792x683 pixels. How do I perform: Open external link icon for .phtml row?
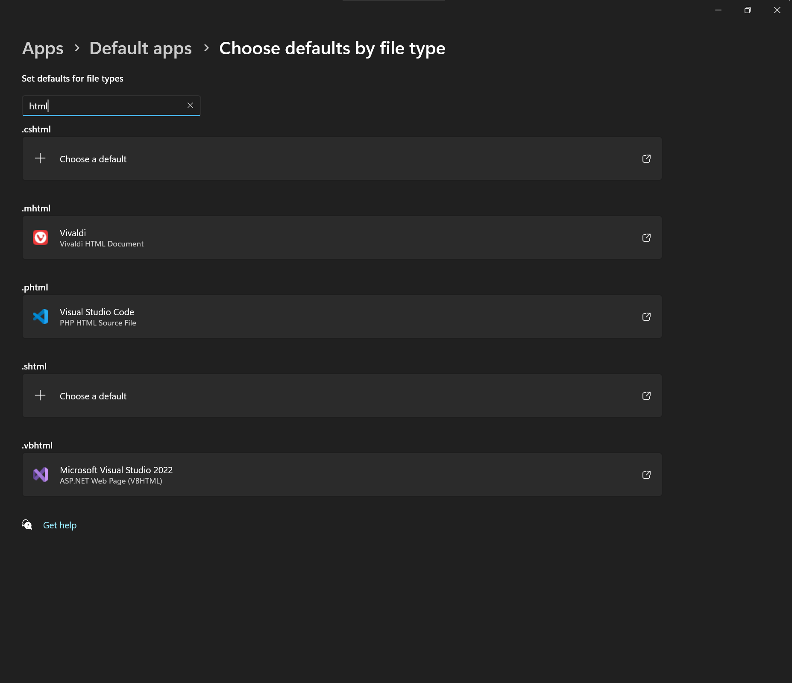pos(646,317)
